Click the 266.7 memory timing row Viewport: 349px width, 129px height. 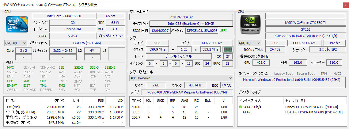click(181, 117)
